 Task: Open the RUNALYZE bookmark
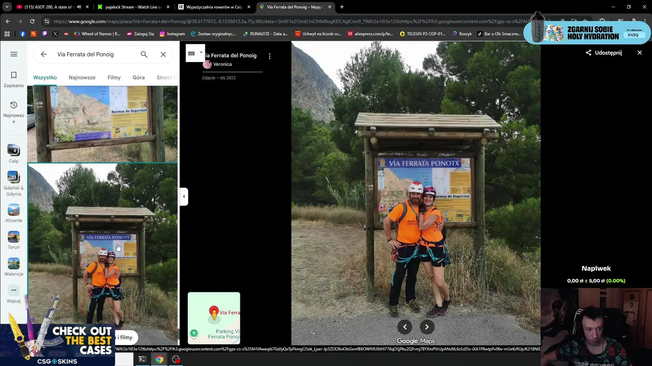pos(265,34)
